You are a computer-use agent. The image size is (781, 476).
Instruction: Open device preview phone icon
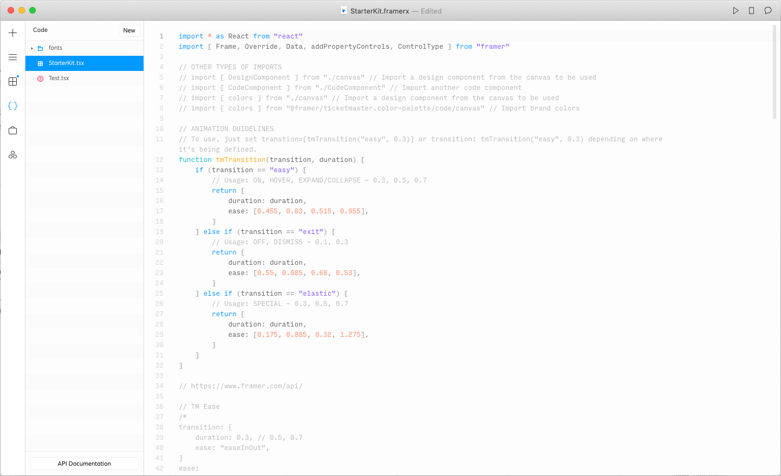point(752,11)
